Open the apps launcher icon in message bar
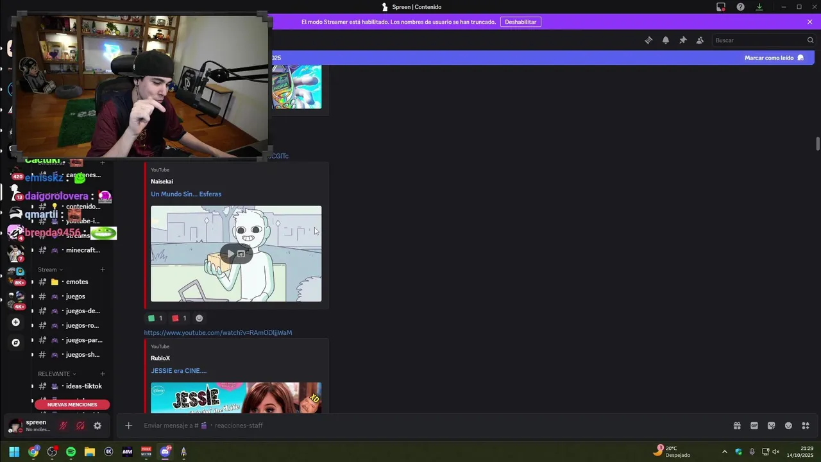The width and height of the screenshot is (821, 462). [806, 425]
